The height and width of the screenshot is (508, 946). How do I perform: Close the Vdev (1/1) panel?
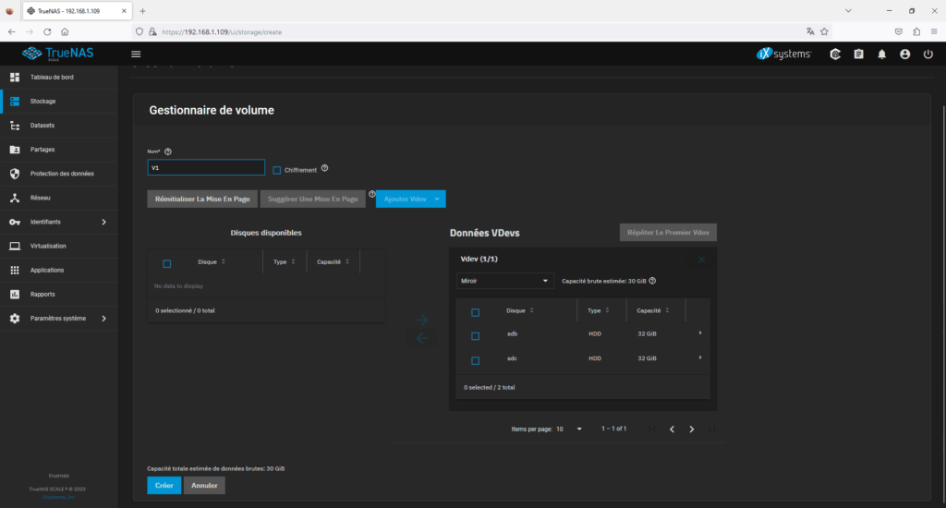(701, 260)
